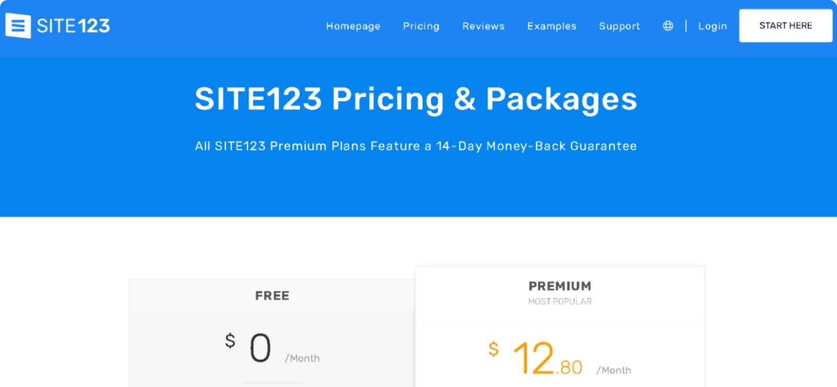Click the SITE123 logo icon
Viewport: 837px width, 387px height.
click(18, 26)
